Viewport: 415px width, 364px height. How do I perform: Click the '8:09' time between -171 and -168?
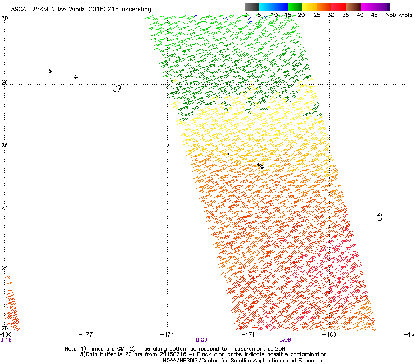(285, 340)
